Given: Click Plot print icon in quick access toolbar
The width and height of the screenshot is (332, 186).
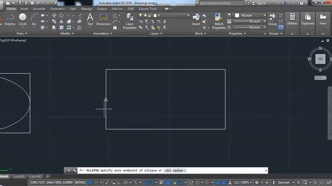Looking at the screenshot, I should click(32, 3).
